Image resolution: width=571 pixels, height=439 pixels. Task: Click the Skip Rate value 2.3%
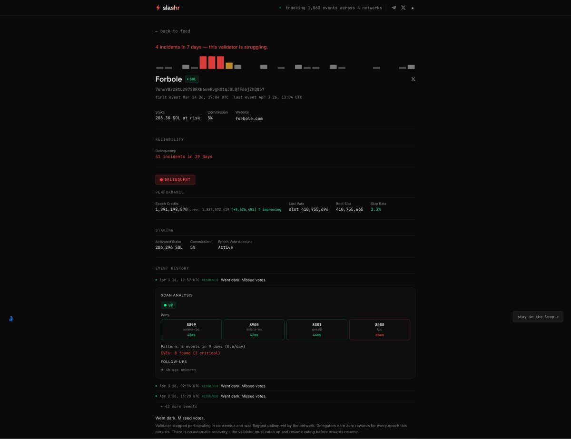[x=376, y=209]
